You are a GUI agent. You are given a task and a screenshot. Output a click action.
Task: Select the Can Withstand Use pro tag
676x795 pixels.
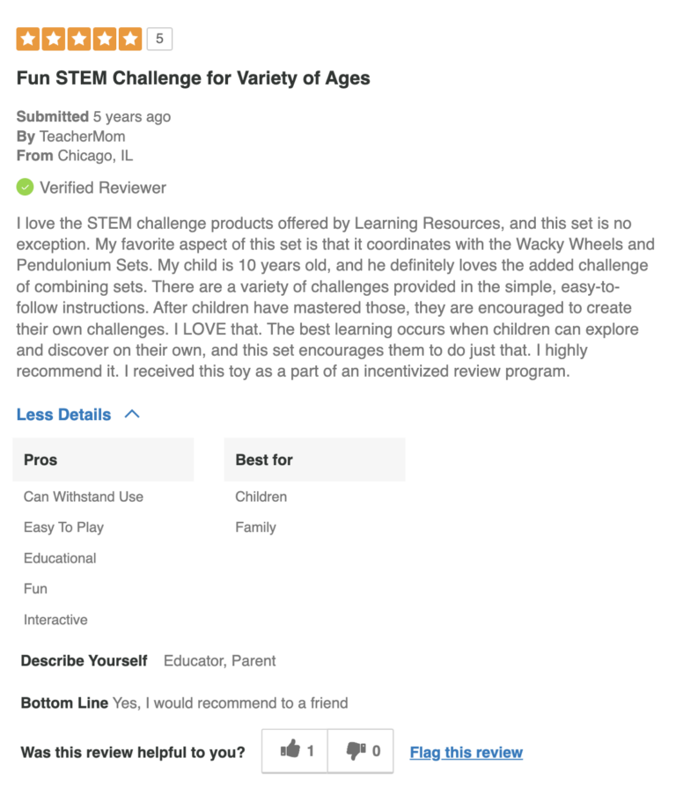coord(84,497)
